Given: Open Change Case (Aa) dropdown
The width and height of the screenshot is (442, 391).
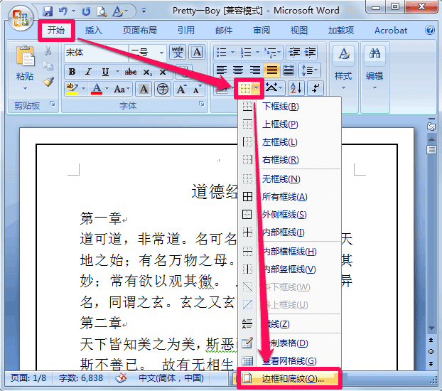Looking at the screenshot, I should [x=122, y=89].
